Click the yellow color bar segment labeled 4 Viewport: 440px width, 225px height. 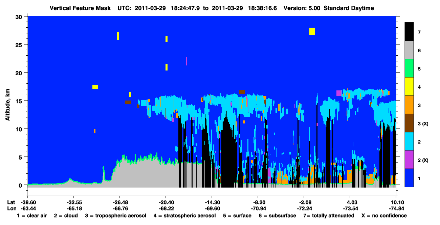[x=409, y=86]
